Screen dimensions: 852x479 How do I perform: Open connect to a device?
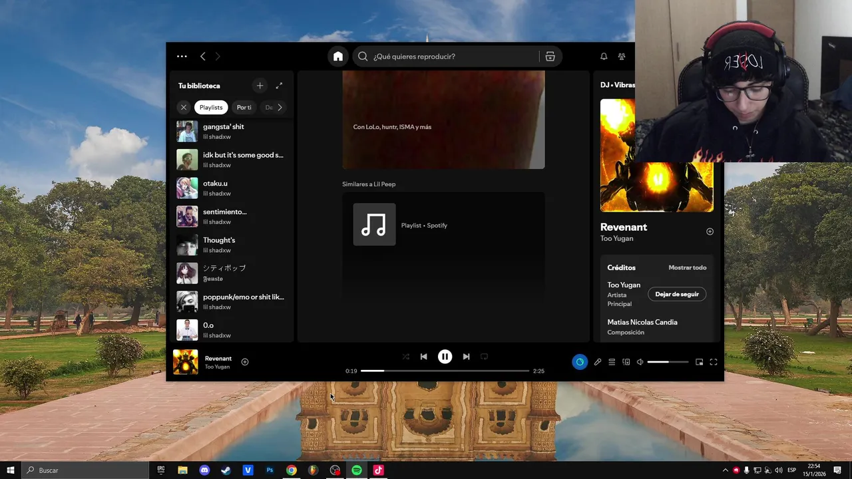(x=626, y=362)
